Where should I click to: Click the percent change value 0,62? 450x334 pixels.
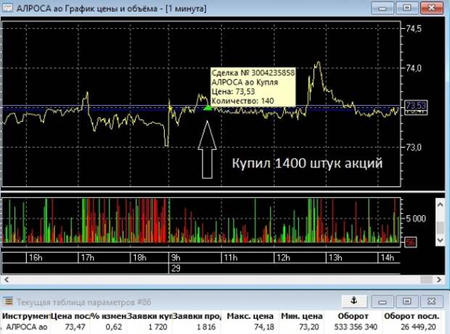click(114, 327)
